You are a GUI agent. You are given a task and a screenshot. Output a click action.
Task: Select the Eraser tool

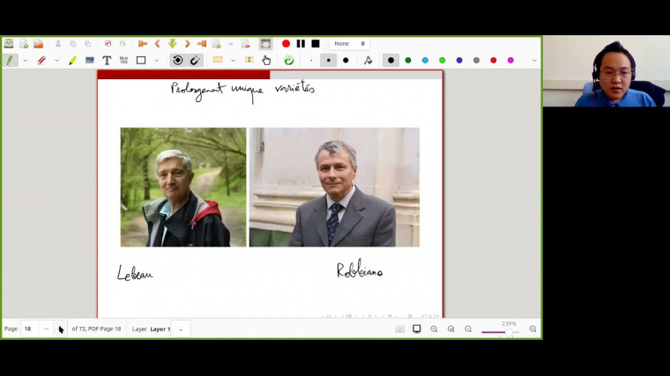point(41,61)
